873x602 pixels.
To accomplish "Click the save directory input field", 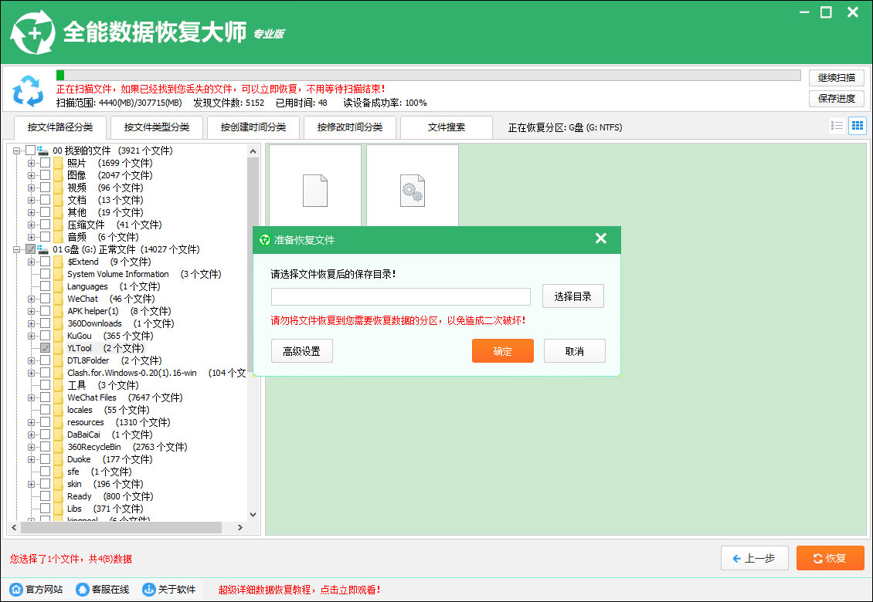I will pos(400,296).
